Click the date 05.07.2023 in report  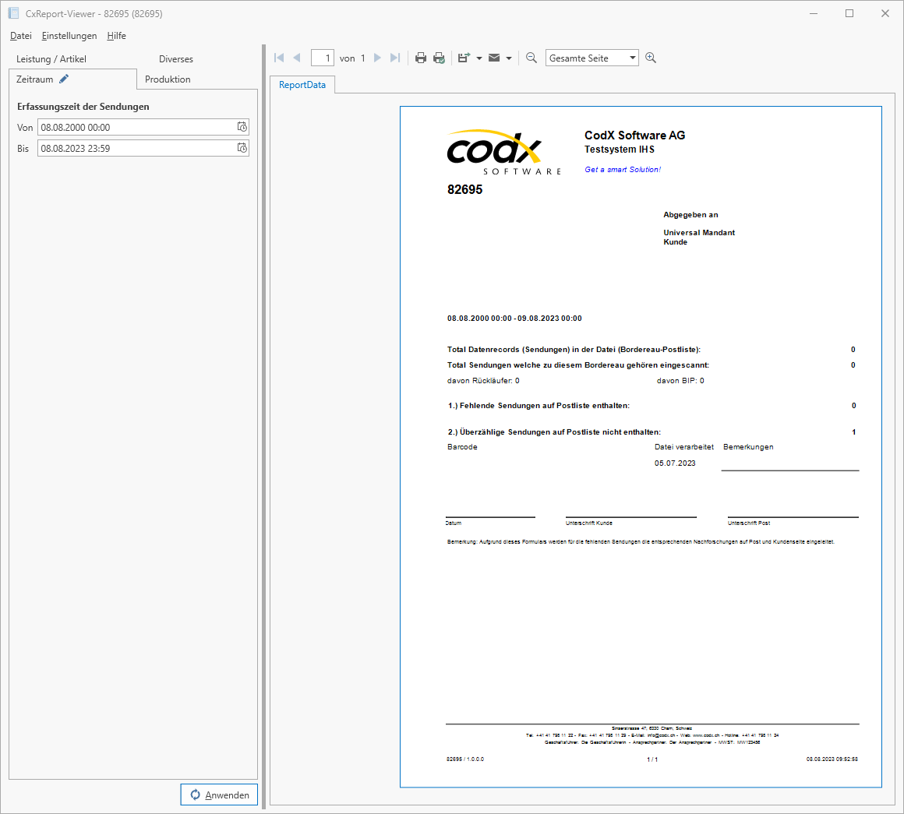click(x=675, y=463)
